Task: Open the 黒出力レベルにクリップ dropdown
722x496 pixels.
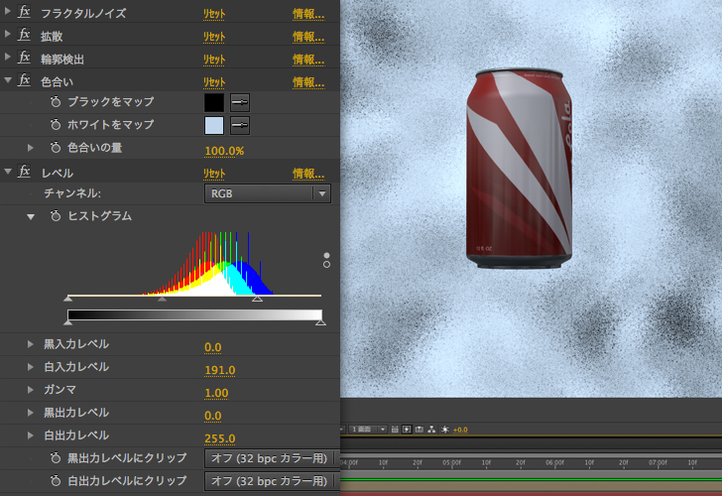Action: click(x=267, y=458)
